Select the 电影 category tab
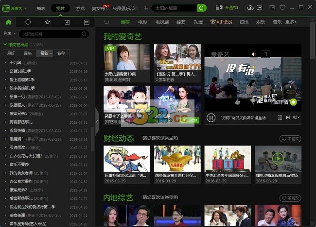316x227 pixels. pyautogui.click(x=142, y=22)
